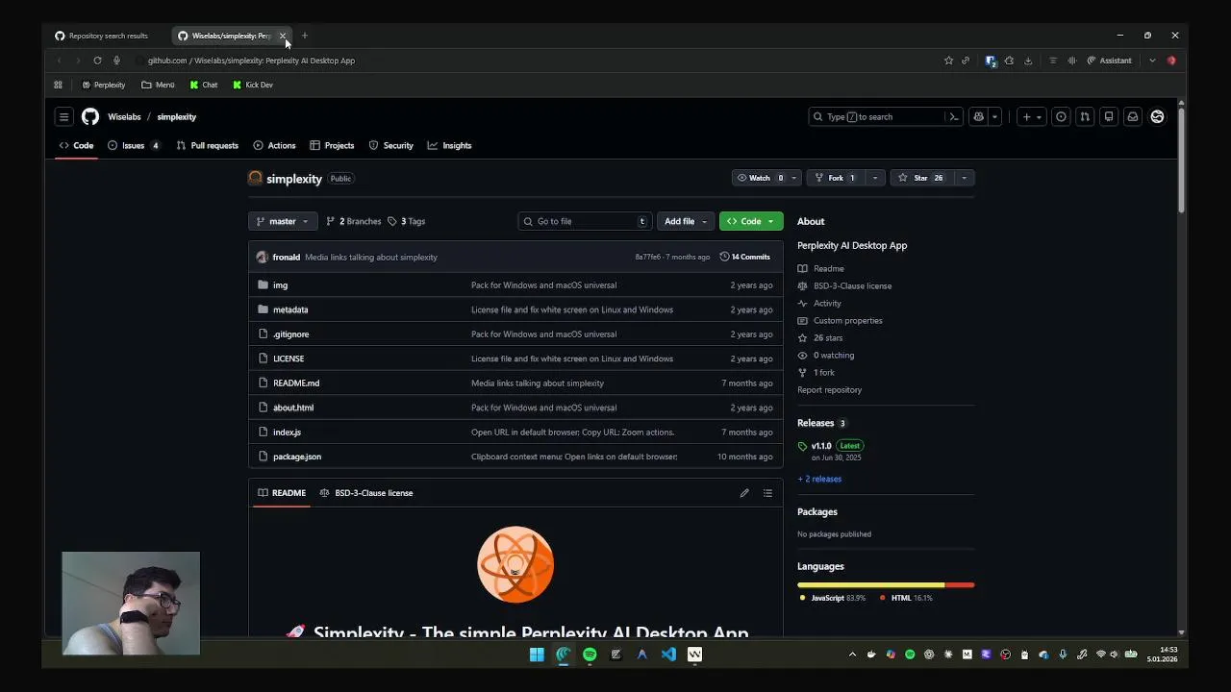The width and height of the screenshot is (1231, 692).
Task: Open the Bitwarden extension icon
Action: point(991,61)
